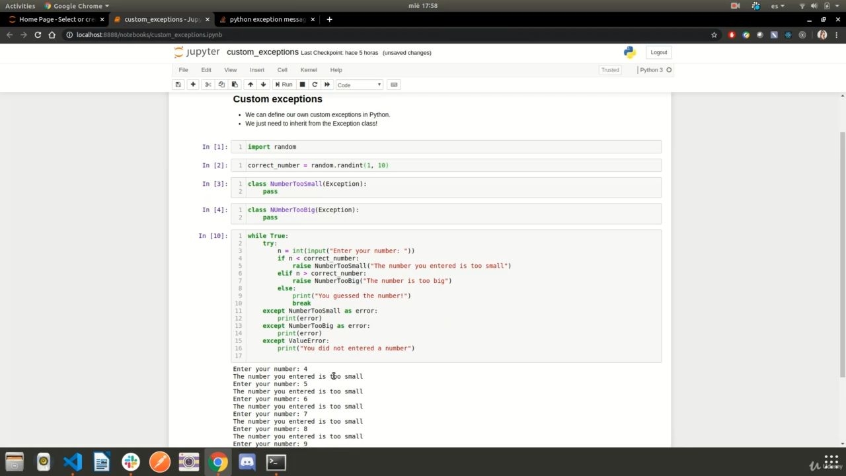Open the es keyboard layout dropdown
Viewport: 846px width, 476px height.
(x=778, y=6)
